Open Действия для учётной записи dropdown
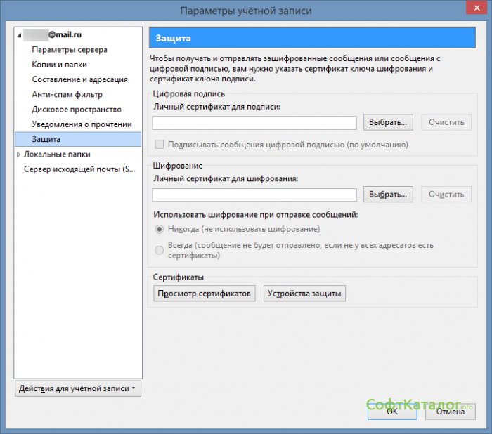The image size is (492, 434). tap(78, 388)
